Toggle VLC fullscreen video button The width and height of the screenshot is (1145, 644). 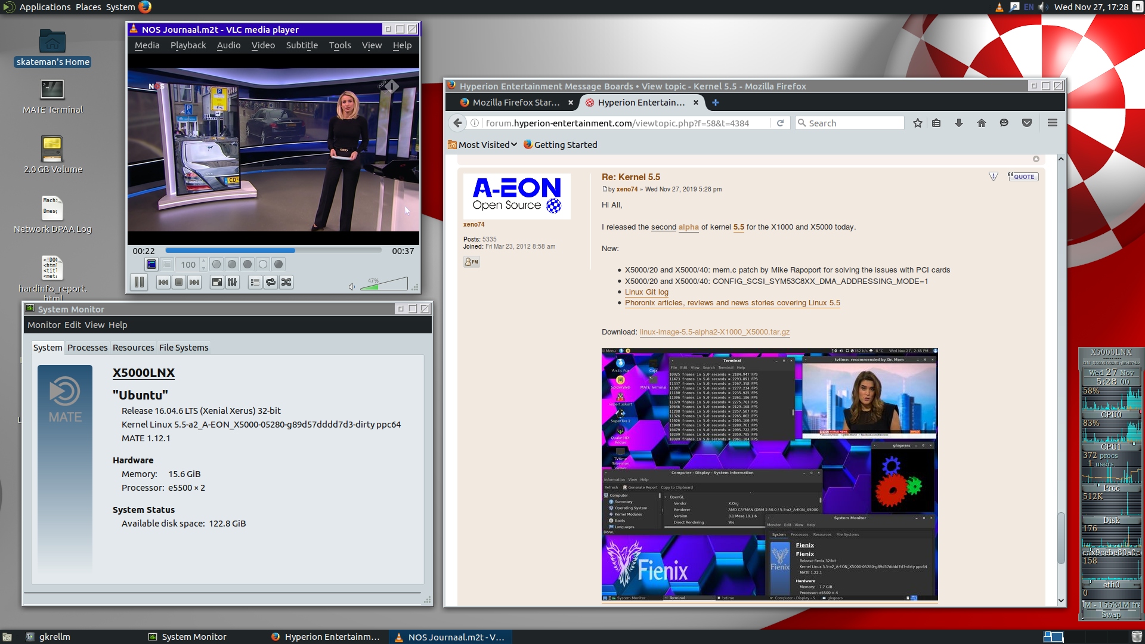[x=217, y=282]
